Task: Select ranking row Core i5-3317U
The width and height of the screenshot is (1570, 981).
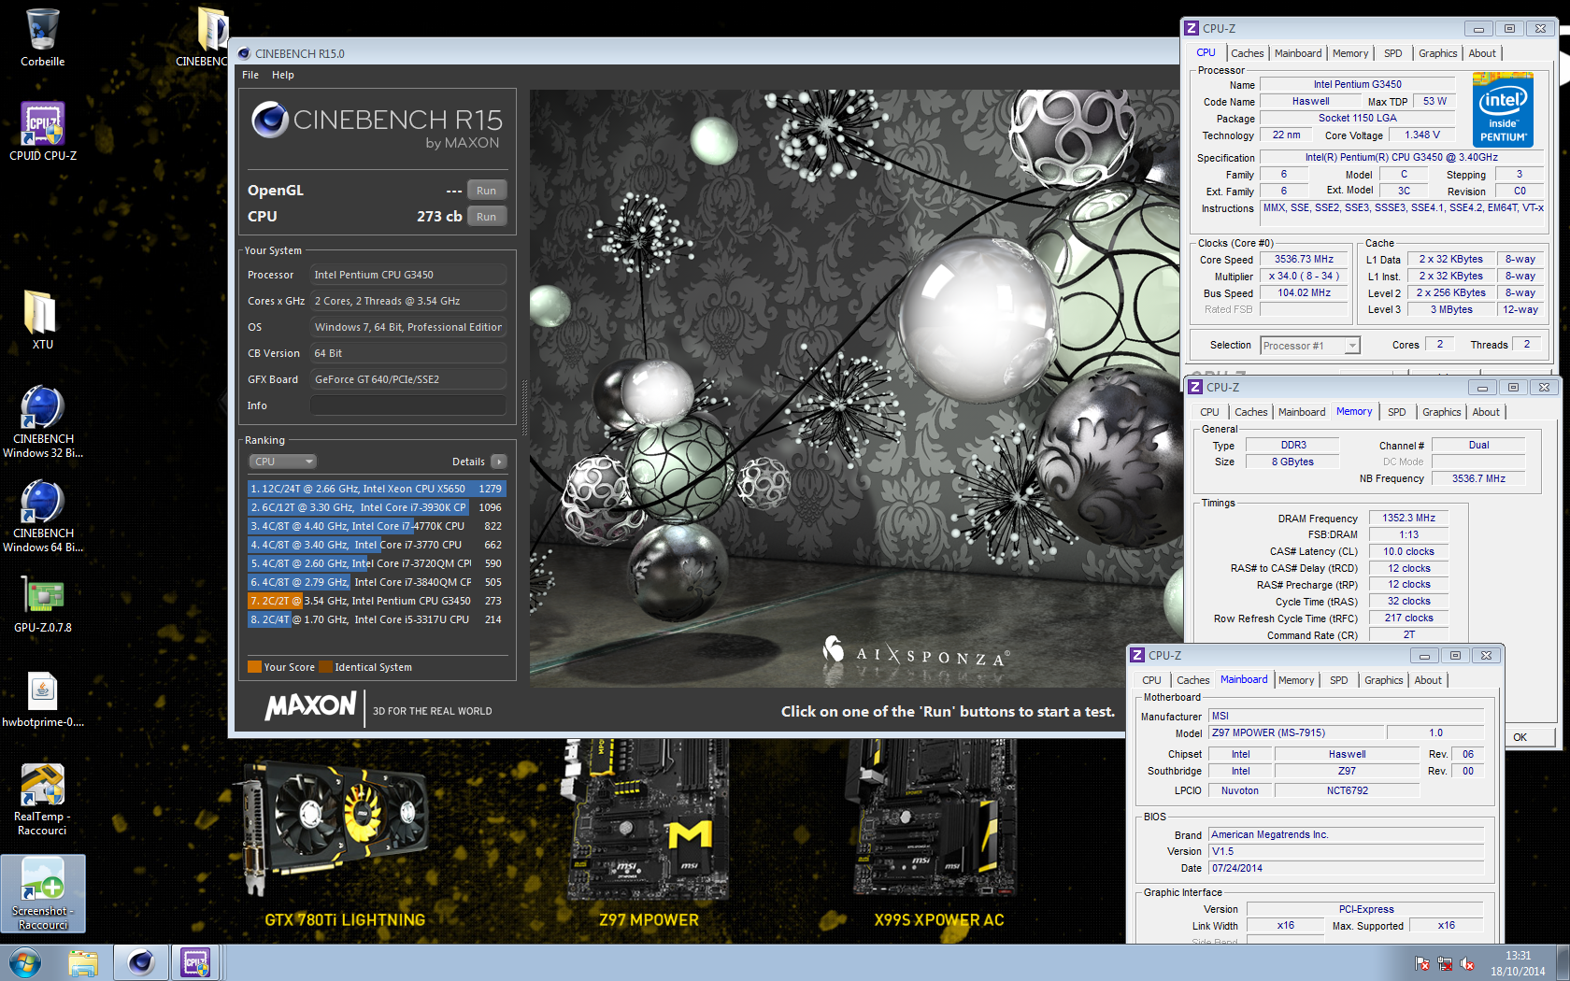Action: [377, 619]
